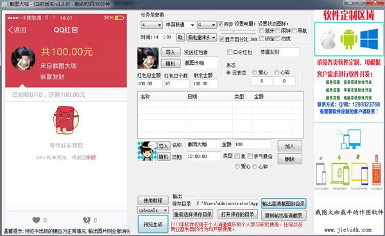Click the green tablet device icon in ad
Viewport: 385px width, 236px height.
(x=340, y=173)
